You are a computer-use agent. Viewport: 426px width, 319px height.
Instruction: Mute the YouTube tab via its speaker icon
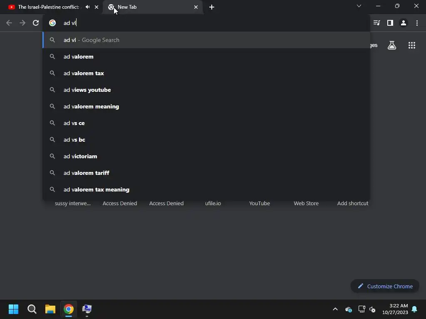(x=87, y=7)
